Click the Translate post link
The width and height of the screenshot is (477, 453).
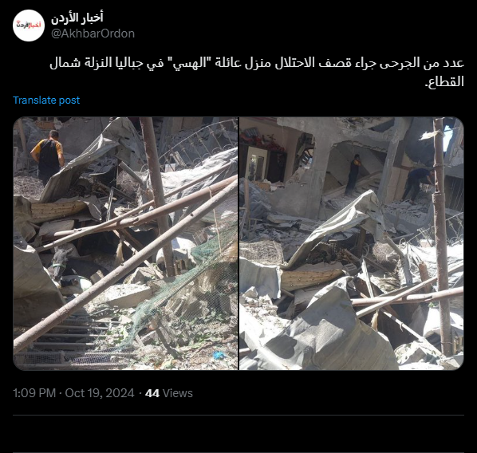tap(46, 100)
